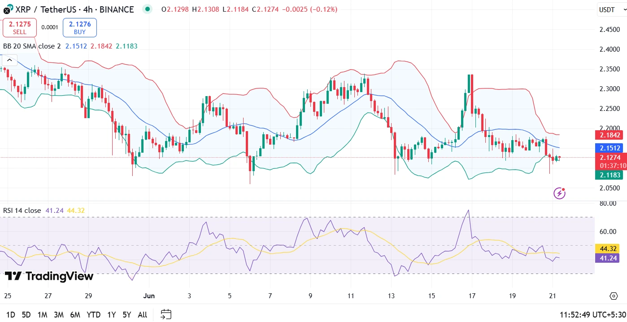Open the USDT currency dropdown
Image resolution: width=627 pixels, height=322 pixels.
pyautogui.click(x=610, y=10)
